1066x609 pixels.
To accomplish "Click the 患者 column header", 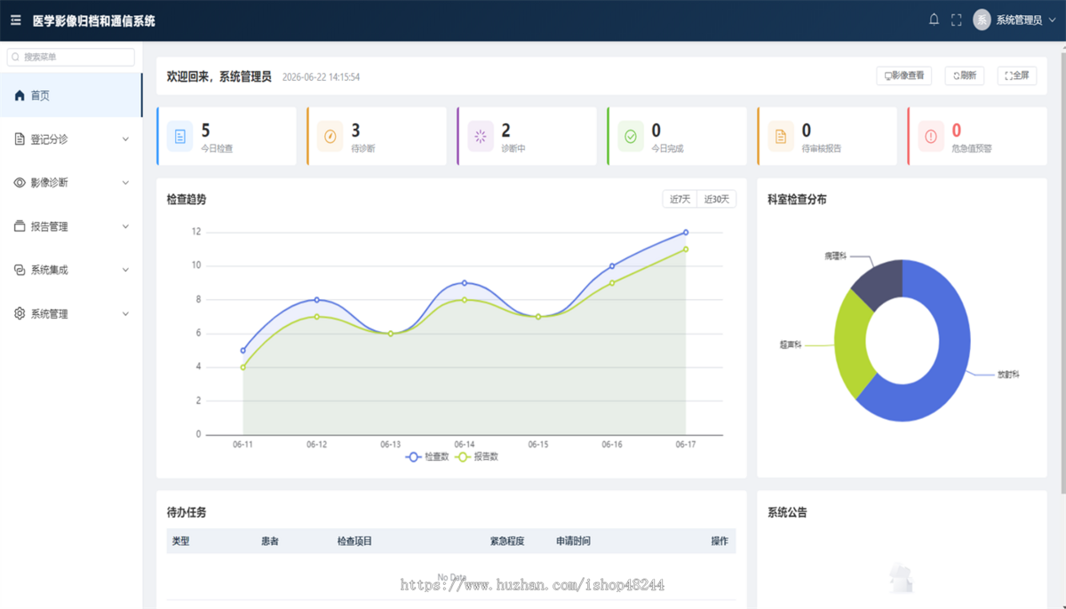I will click(x=270, y=541).
